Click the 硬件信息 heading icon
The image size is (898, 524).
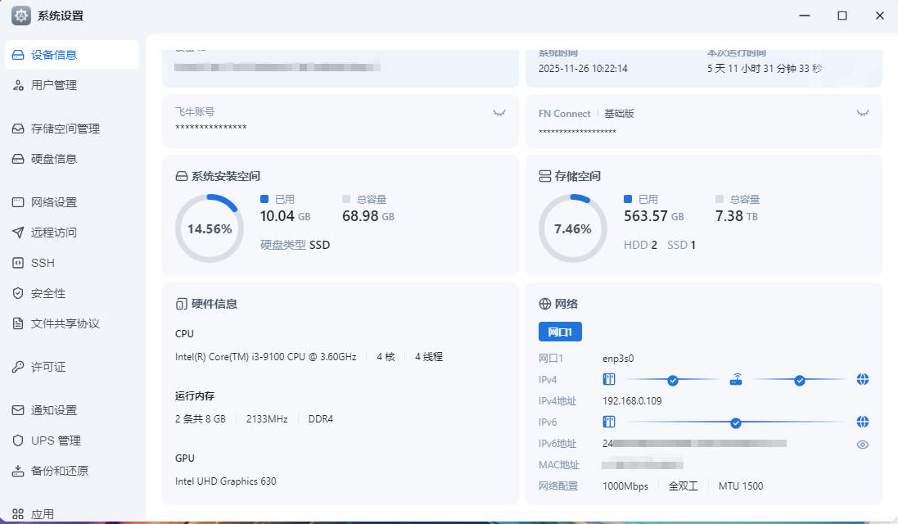pyautogui.click(x=181, y=304)
